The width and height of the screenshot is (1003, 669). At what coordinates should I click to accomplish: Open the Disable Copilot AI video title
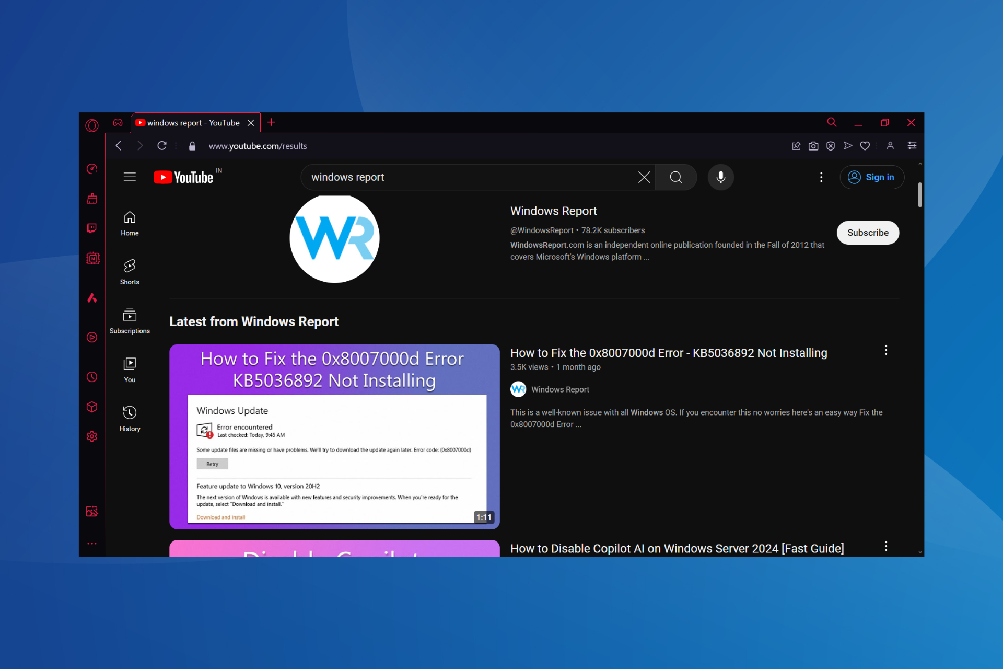677,548
